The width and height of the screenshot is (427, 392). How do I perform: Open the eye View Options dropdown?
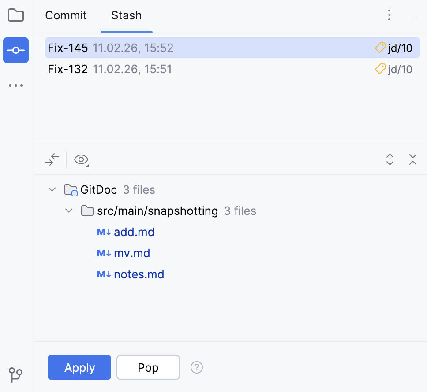tap(82, 159)
